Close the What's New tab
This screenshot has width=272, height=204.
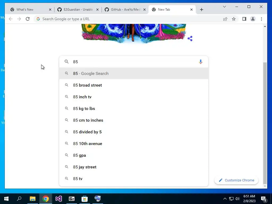[x=50, y=10]
